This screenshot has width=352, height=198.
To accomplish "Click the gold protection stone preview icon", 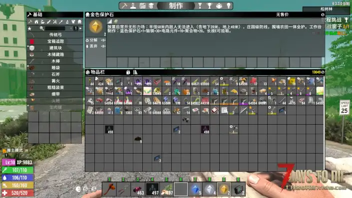I will (96, 27).
